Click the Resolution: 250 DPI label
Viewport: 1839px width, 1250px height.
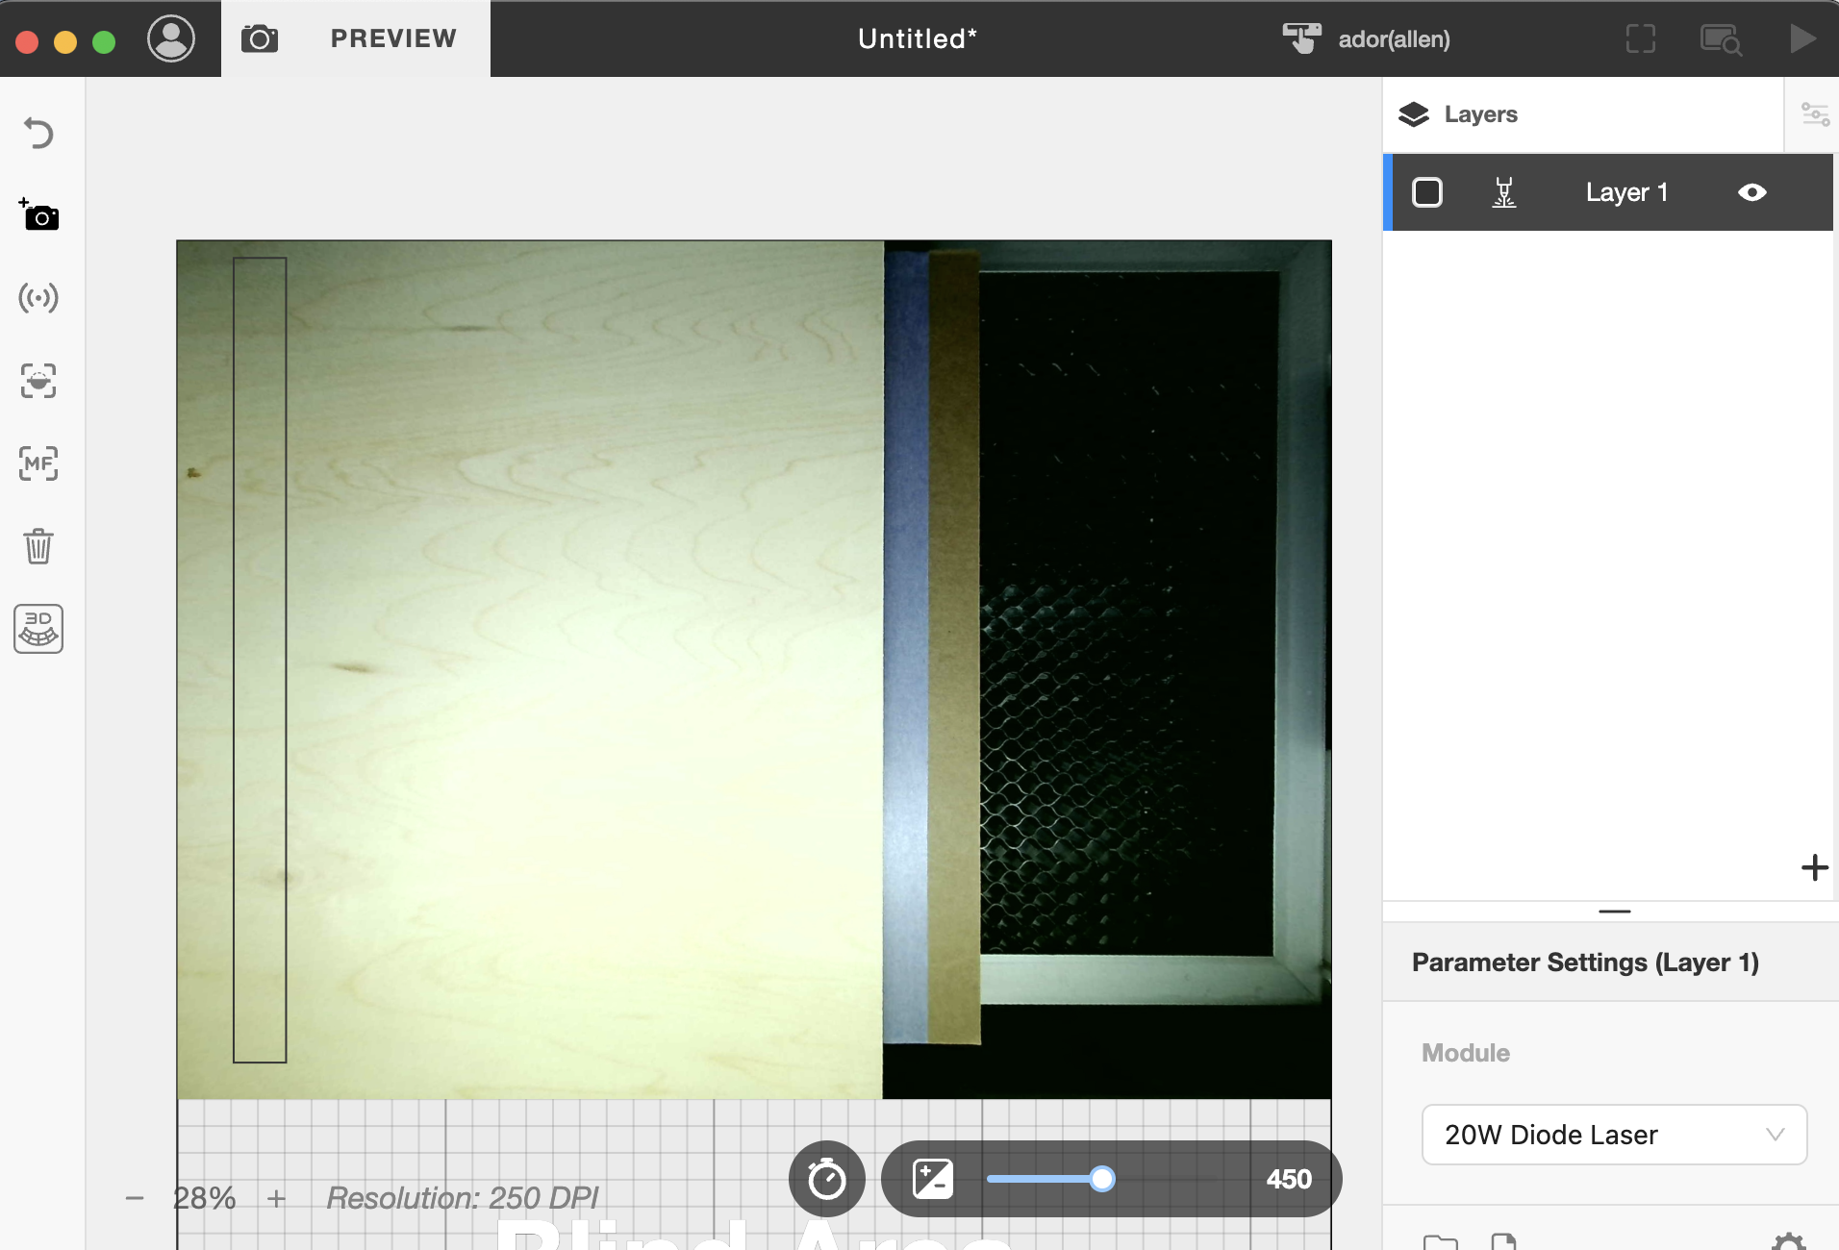point(463,1198)
